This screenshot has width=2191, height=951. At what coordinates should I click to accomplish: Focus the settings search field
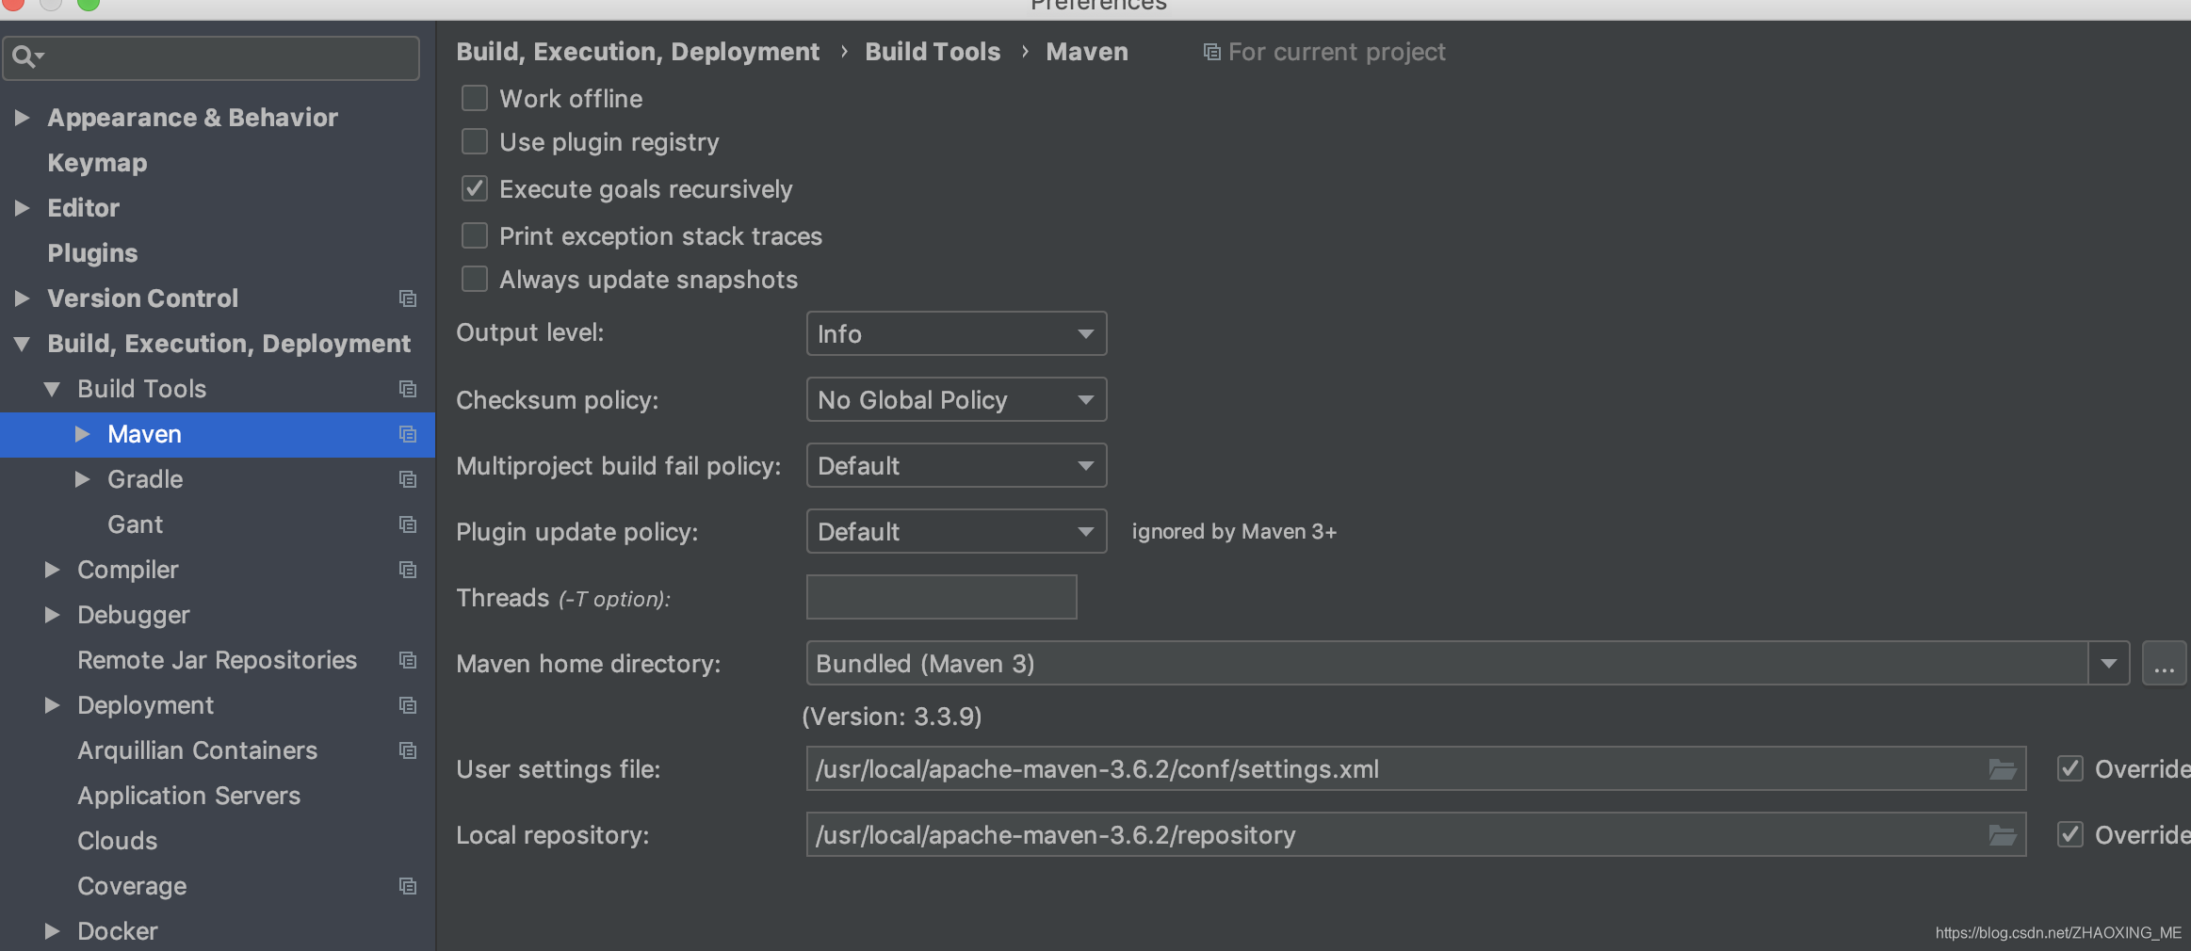211,58
